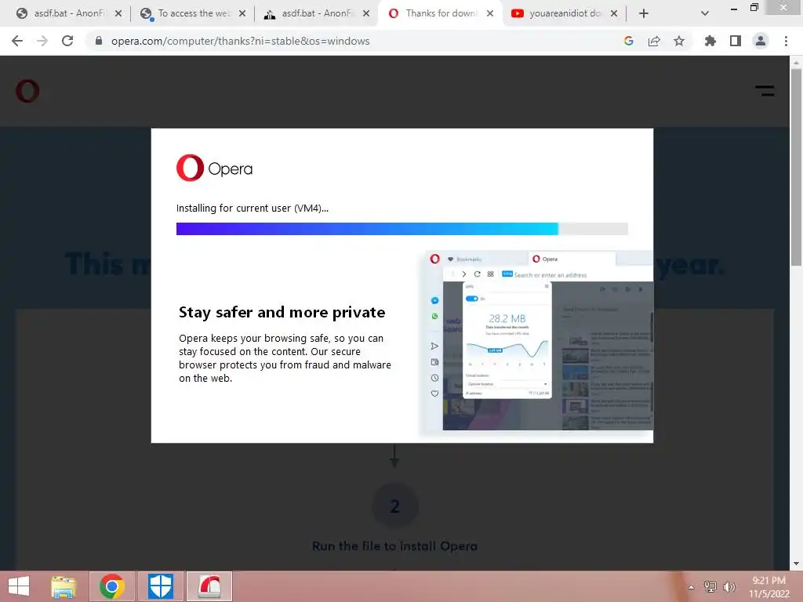This screenshot has width=803, height=602.
Task: Close the first asdf.bat tab
Action: pyautogui.click(x=118, y=14)
